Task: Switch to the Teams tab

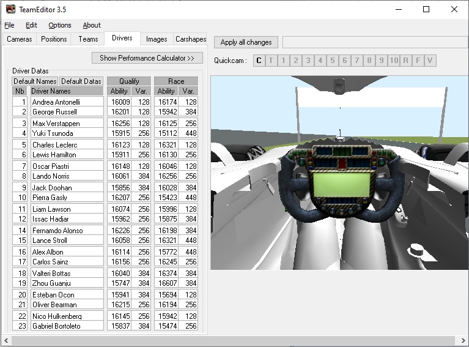Action: (x=88, y=39)
